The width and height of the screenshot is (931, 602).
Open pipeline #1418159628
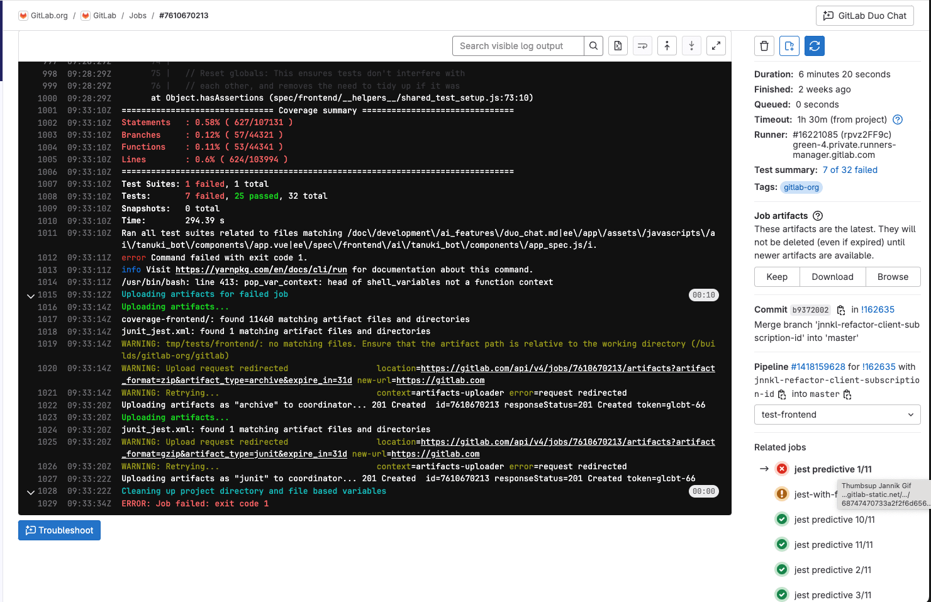coord(818,367)
